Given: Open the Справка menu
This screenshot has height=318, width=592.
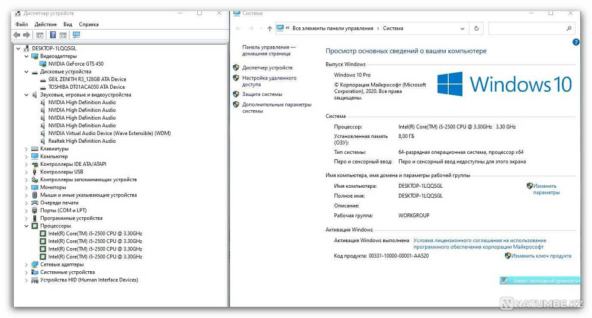Looking at the screenshot, I should [89, 24].
